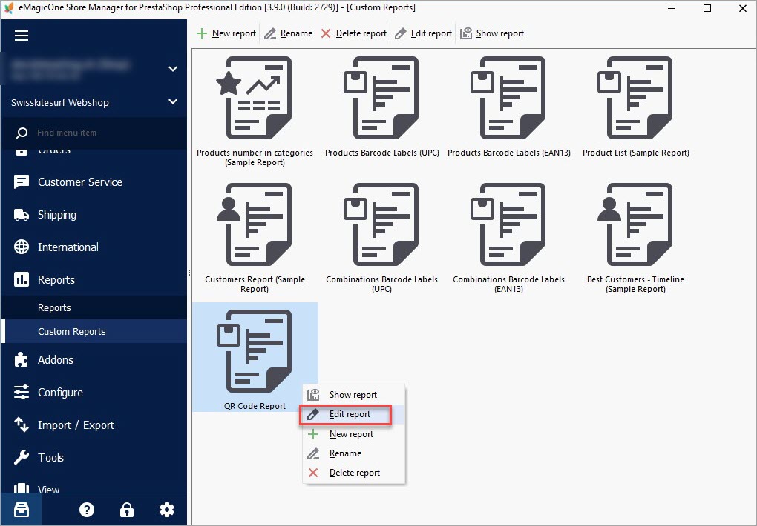Image resolution: width=757 pixels, height=526 pixels.
Task: Click Delete report toolbar button label
Action: click(x=361, y=33)
